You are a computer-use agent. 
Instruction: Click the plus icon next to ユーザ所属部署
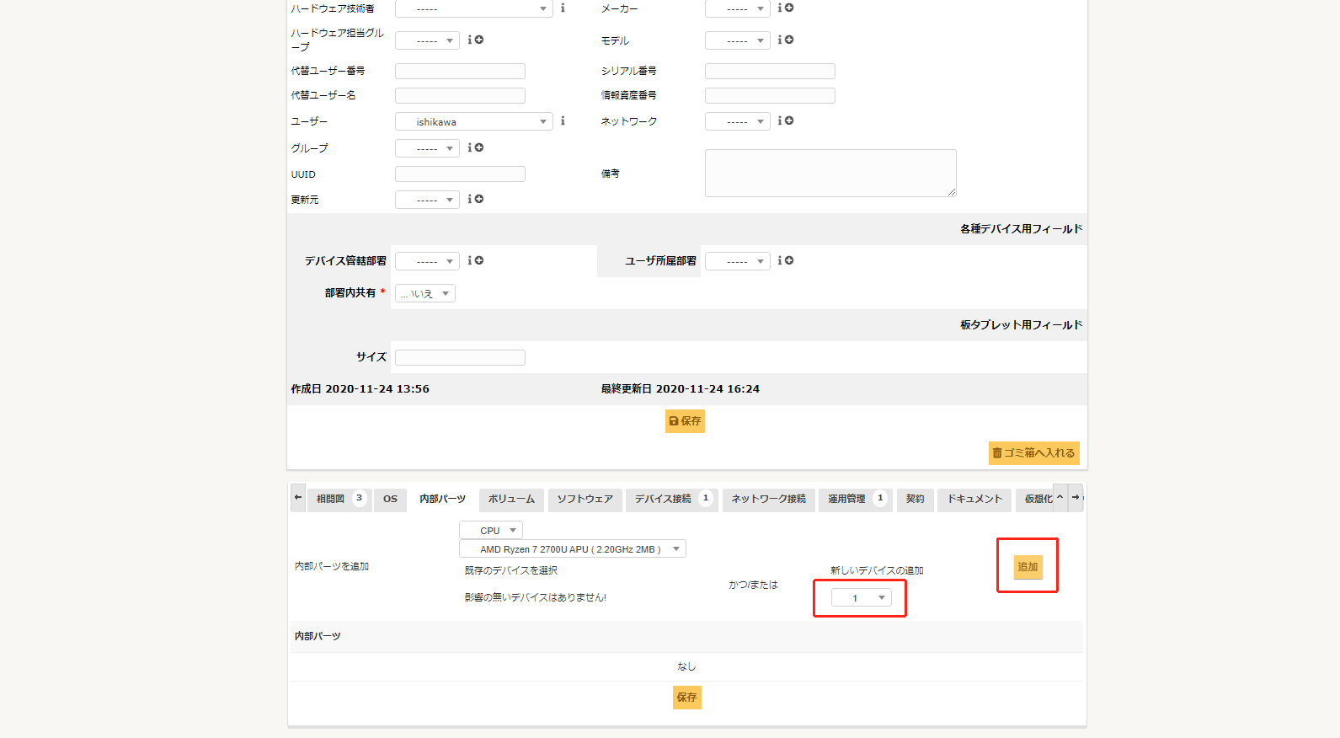point(789,260)
